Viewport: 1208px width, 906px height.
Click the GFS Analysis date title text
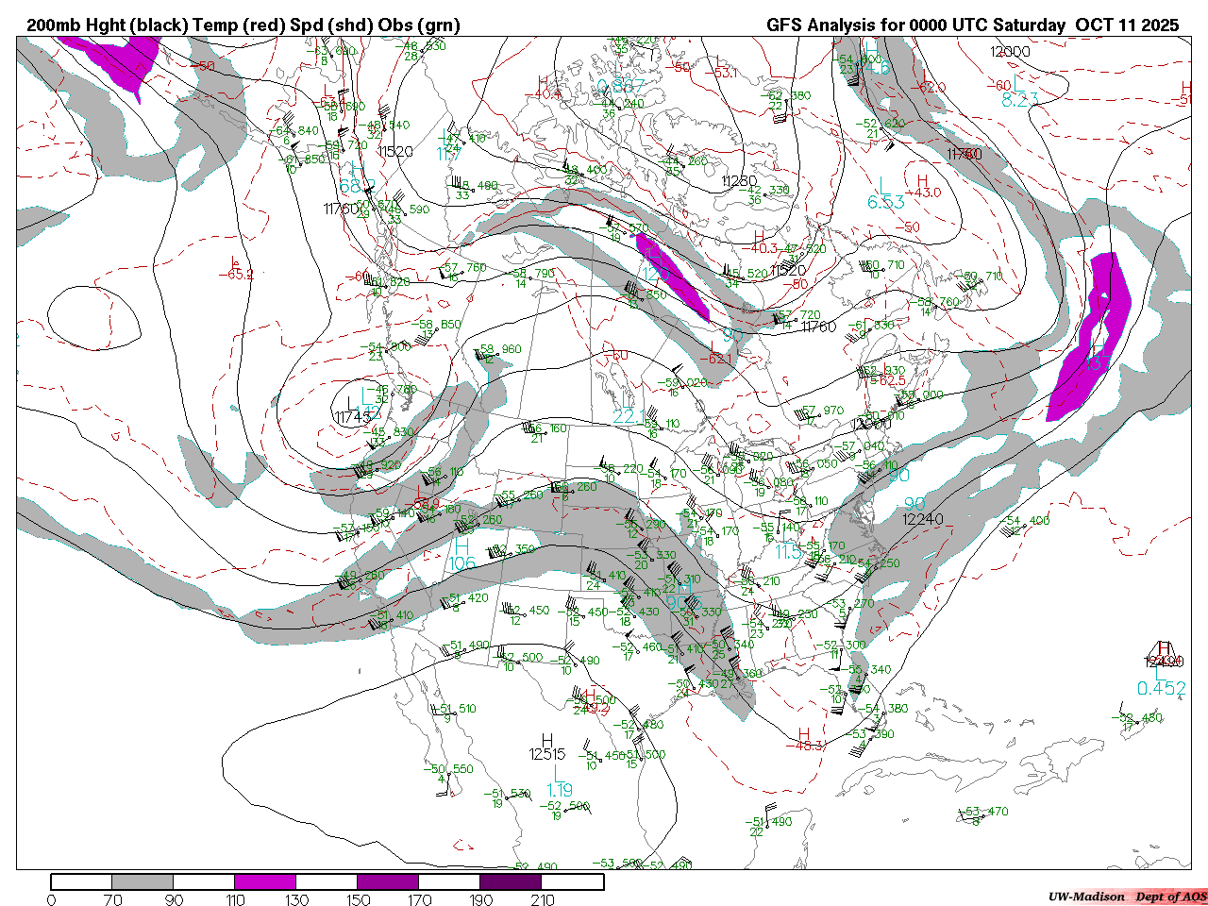pyautogui.click(x=972, y=25)
